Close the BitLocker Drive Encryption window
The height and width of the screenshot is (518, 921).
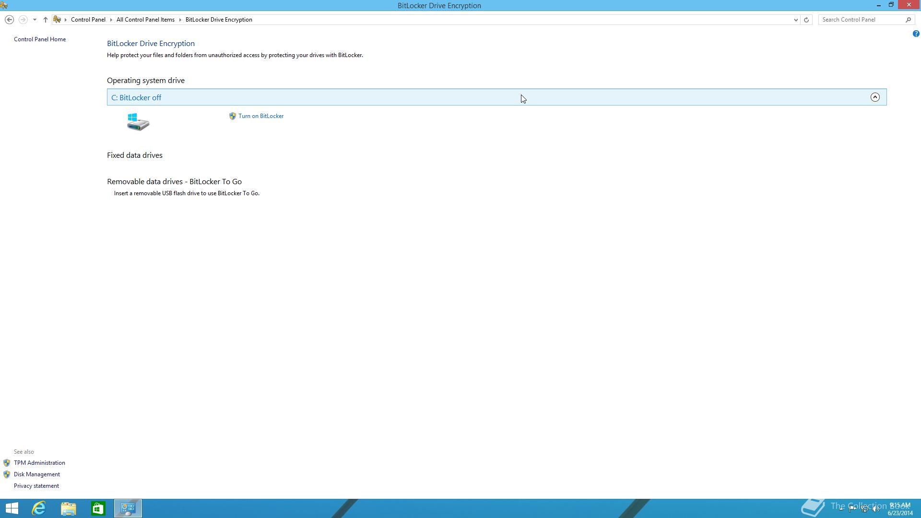pyautogui.click(x=909, y=5)
